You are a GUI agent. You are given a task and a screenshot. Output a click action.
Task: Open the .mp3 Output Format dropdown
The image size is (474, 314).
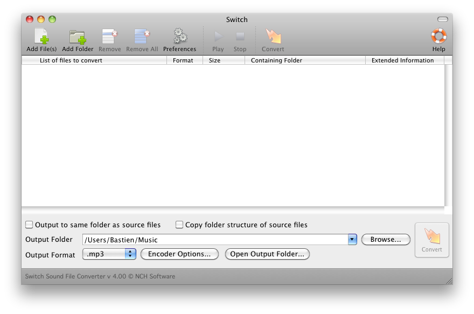click(x=109, y=254)
